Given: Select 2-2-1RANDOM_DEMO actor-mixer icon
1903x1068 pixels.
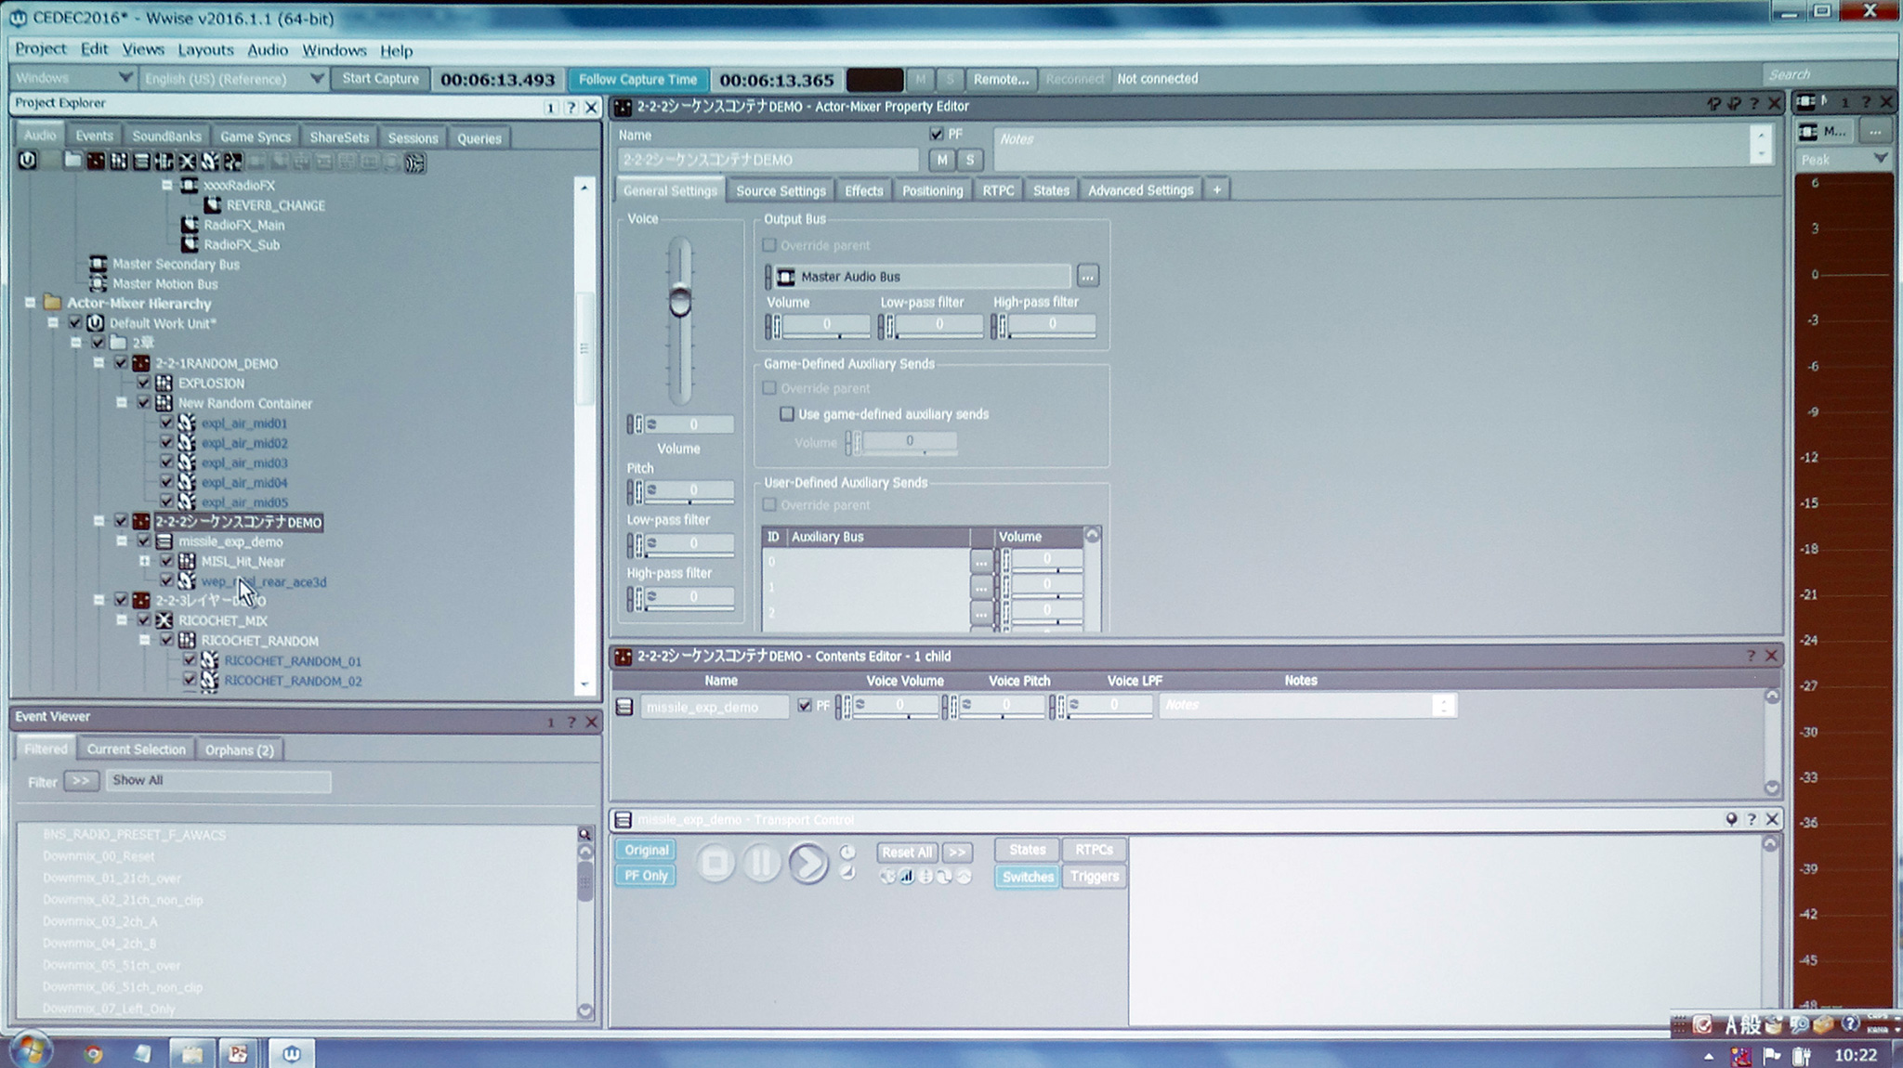Looking at the screenshot, I should pos(141,363).
